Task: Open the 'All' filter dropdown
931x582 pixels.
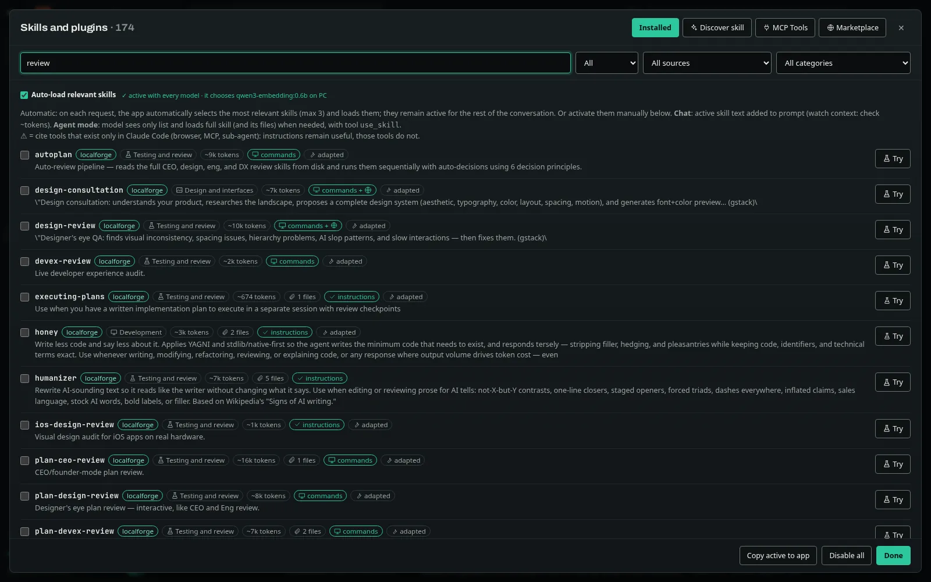Action: click(607, 63)
